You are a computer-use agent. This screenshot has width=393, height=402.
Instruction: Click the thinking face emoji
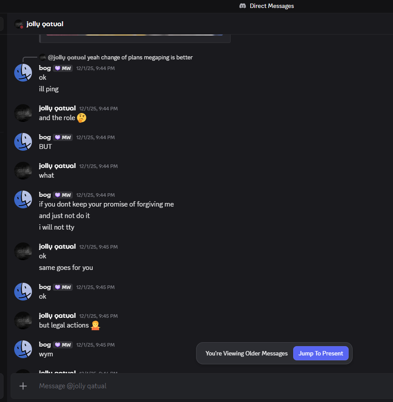[x=82, y=118]
